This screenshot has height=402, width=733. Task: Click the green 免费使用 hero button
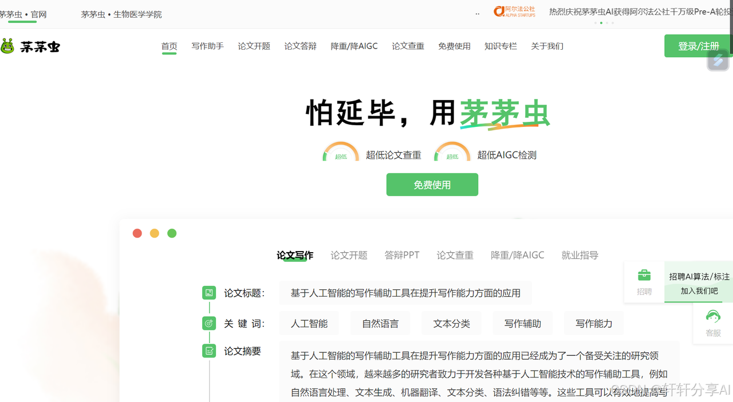coord(432,185)
